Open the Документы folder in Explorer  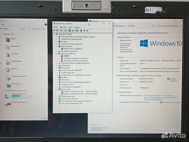pos(13,47)
